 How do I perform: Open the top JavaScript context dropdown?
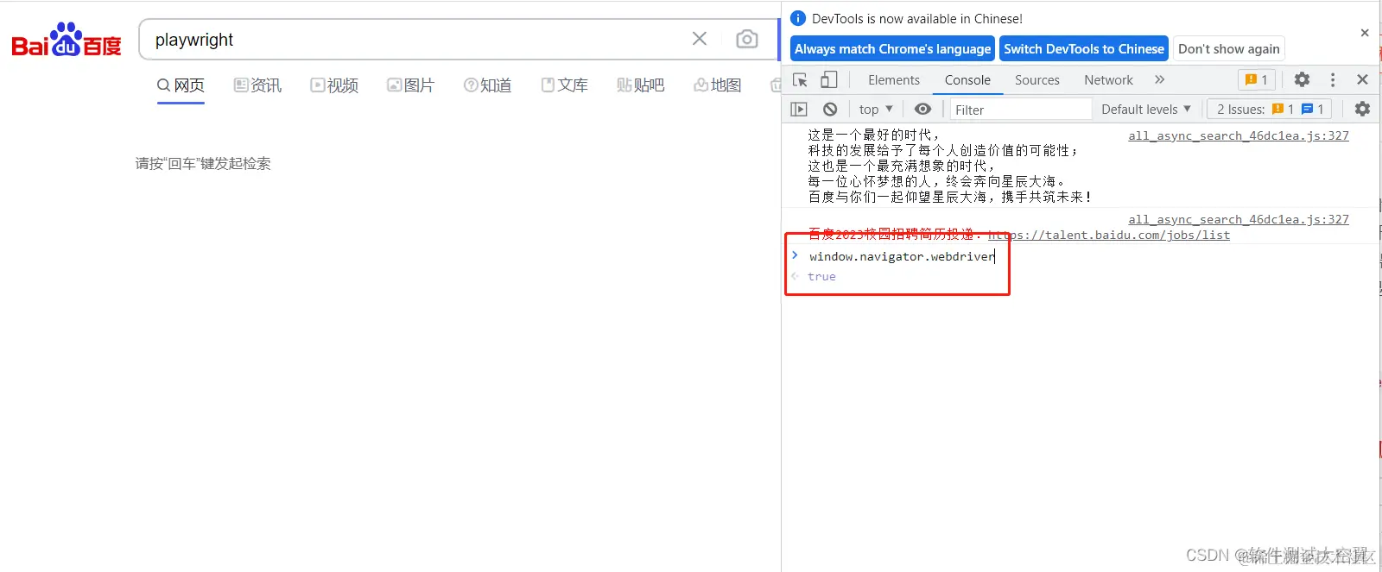click(x=876, y=110)
